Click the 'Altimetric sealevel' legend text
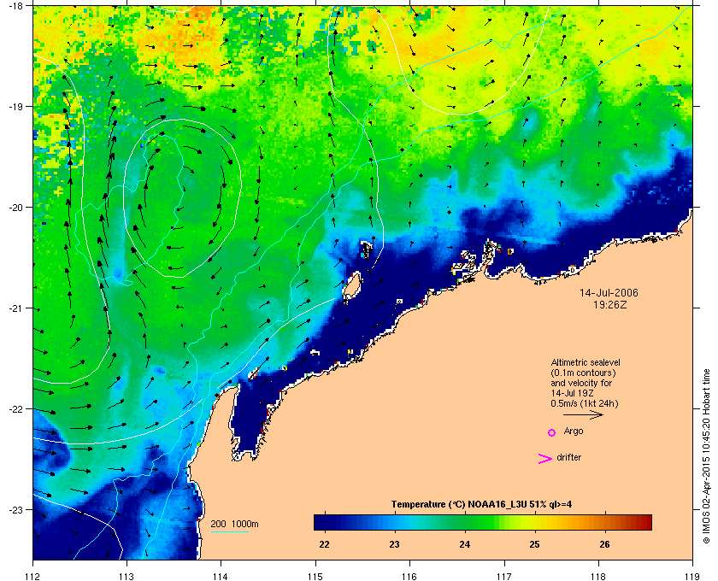718x581 pixels. click(x=586, y=362)
